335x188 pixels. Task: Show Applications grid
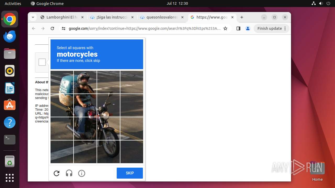[x=10, y=178]
